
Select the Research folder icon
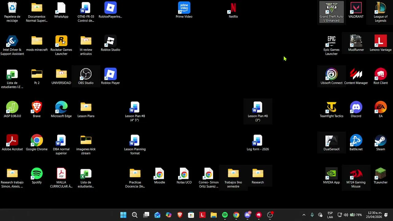click(258, 176)
